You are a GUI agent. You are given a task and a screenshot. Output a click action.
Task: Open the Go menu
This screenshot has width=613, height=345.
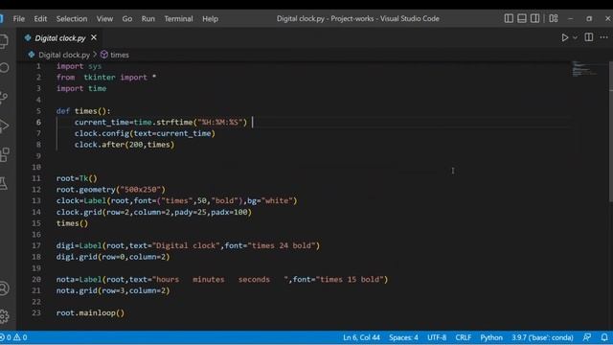coord(127,19)
